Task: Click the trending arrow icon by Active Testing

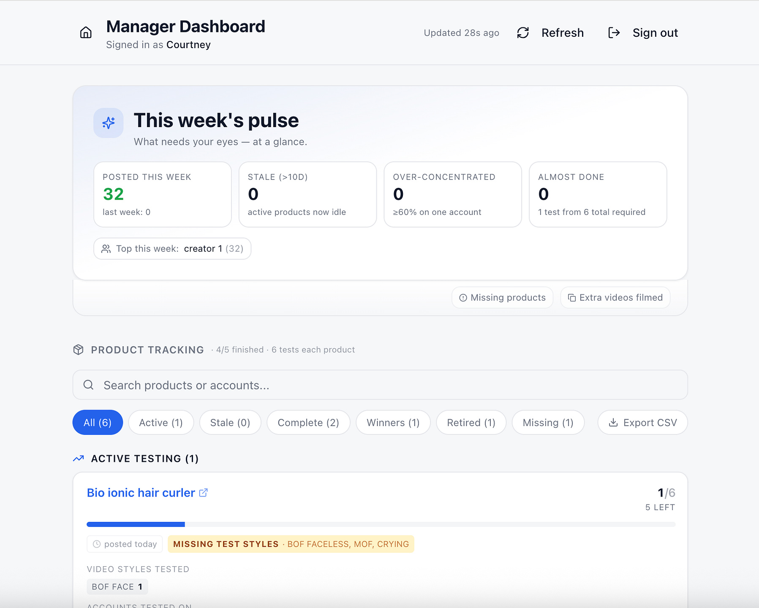Action: 79,459
